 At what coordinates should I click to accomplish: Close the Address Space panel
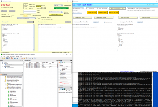[22, 73]
